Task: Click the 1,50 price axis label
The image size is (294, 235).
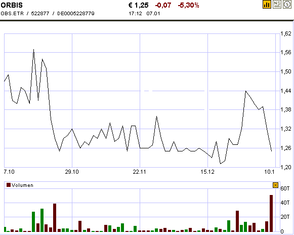Action: coord(286,71)
